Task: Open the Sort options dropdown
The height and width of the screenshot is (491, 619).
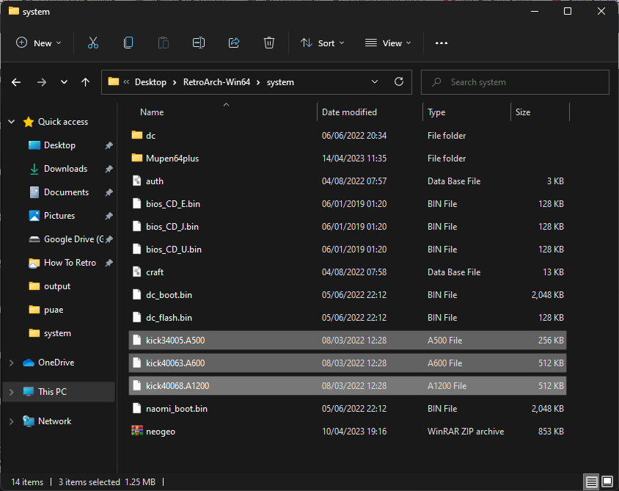Action: [x=323, y=43]
